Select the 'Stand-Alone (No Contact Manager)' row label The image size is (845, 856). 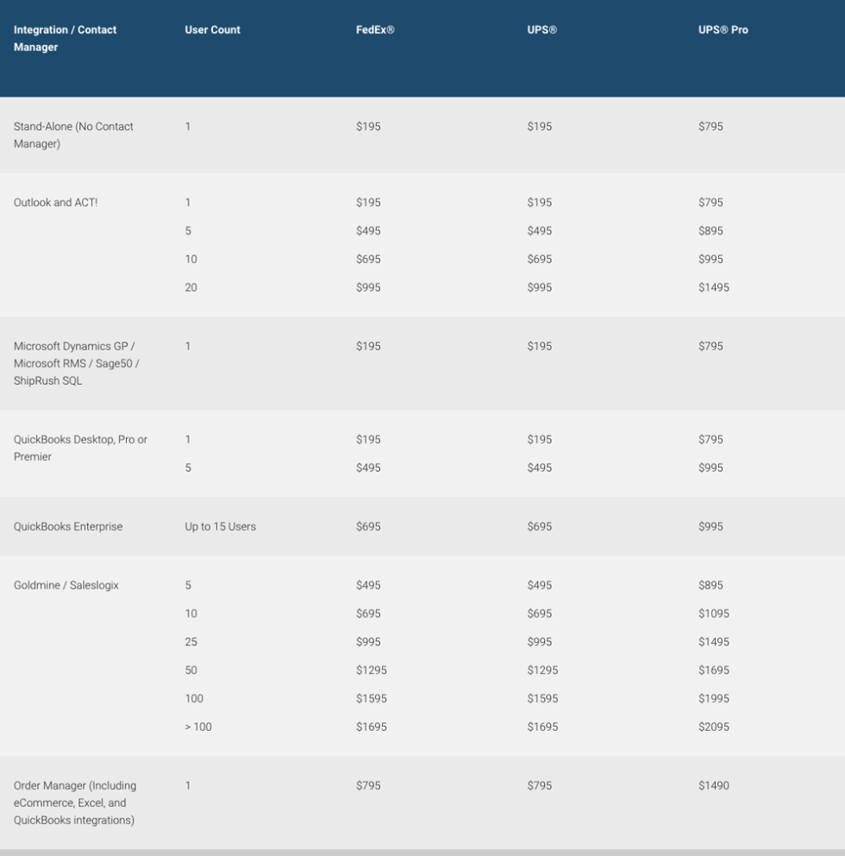[x=73, y=135]
